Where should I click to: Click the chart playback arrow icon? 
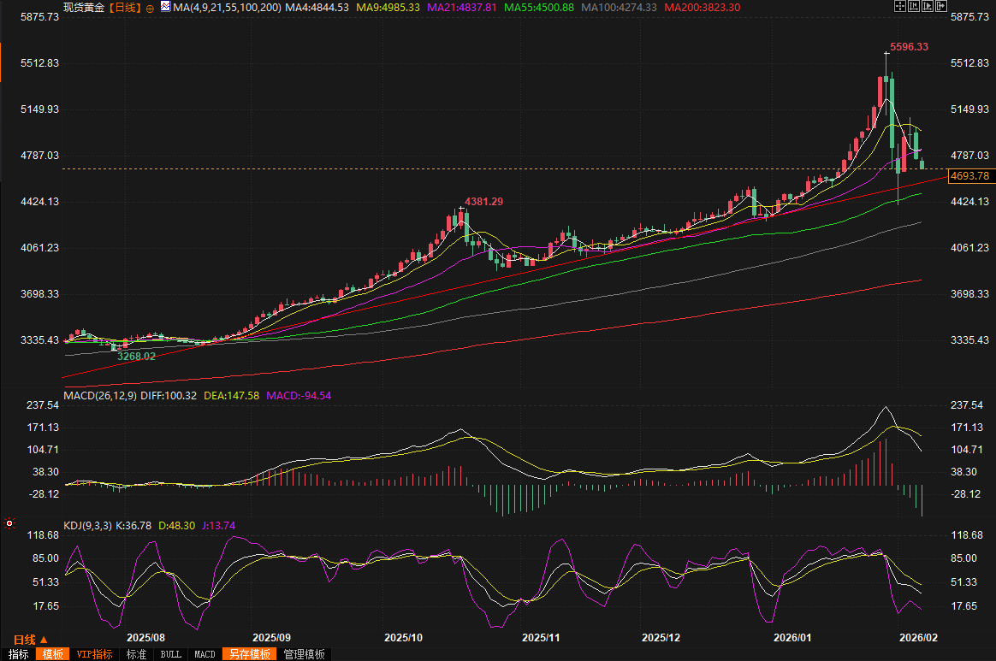(x=927, y=7)
